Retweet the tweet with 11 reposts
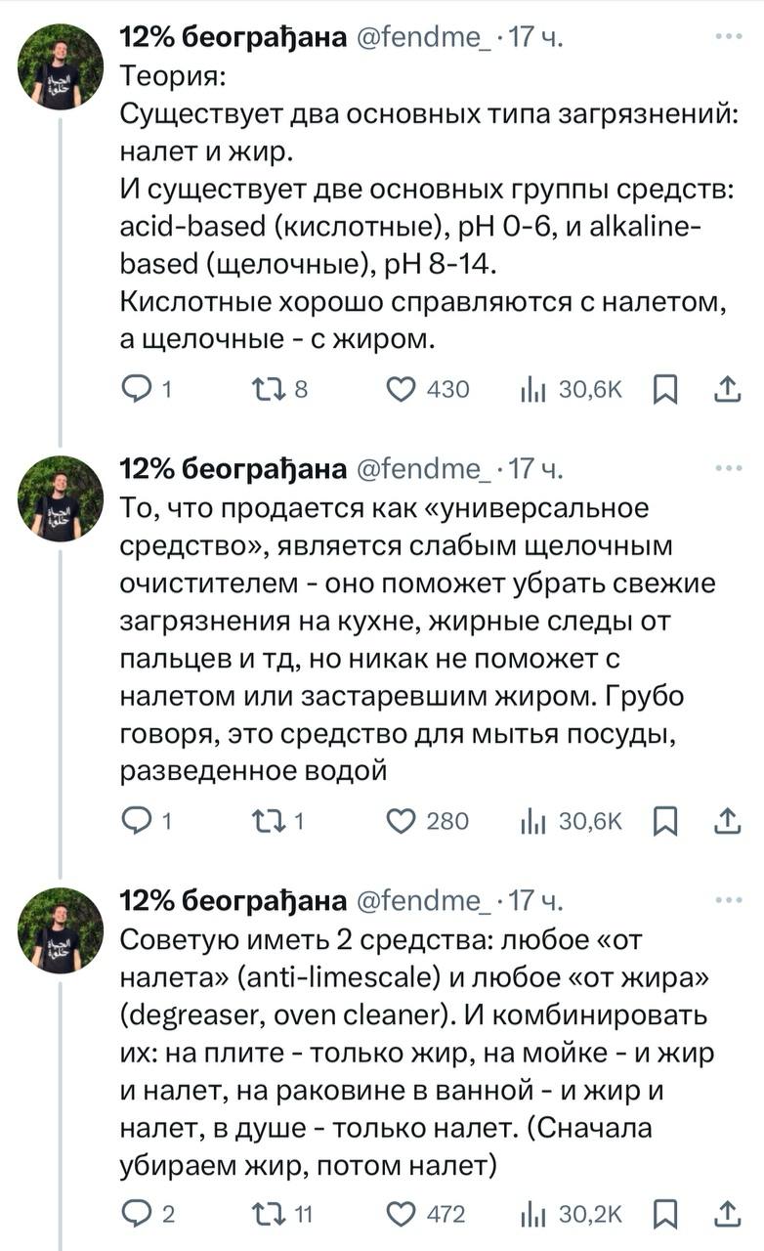This screenshot has height=1251, width=764. pyautogui.click(x=265, y=1214)
